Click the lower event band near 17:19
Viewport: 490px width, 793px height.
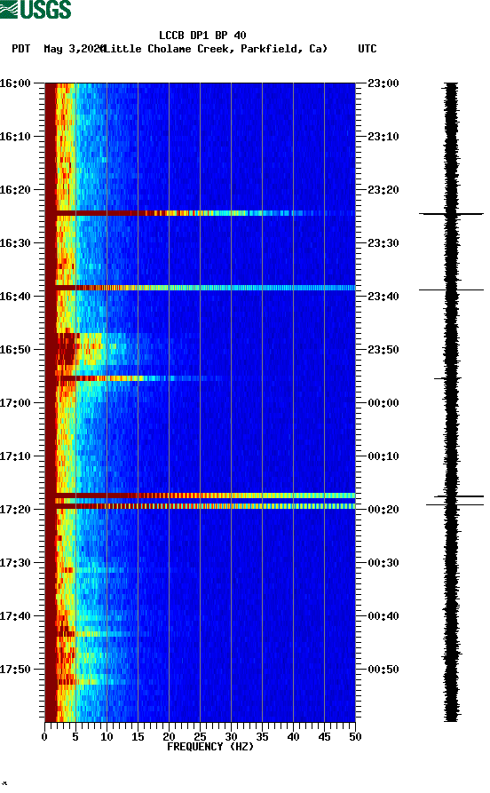click(200, 506)
